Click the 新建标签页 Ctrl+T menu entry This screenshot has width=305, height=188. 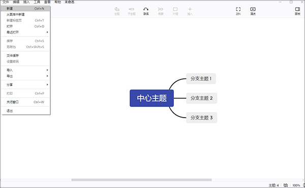coord(25,20)
